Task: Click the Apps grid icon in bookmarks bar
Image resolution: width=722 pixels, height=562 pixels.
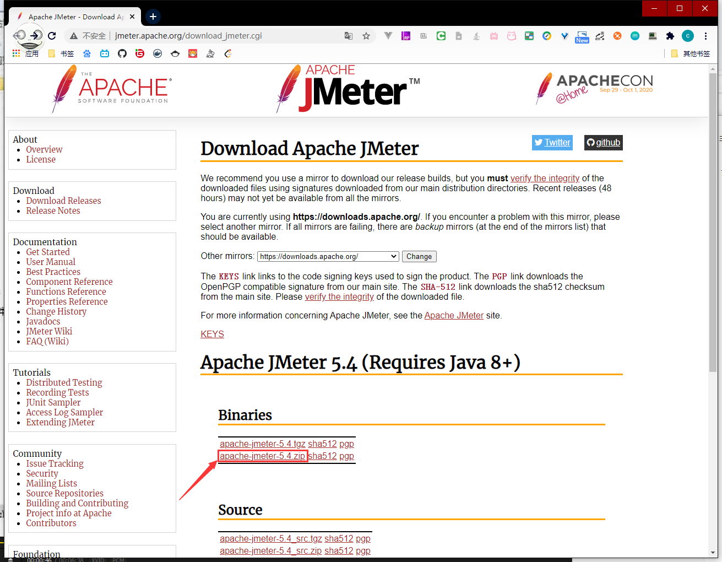Action: pos(17,53)
